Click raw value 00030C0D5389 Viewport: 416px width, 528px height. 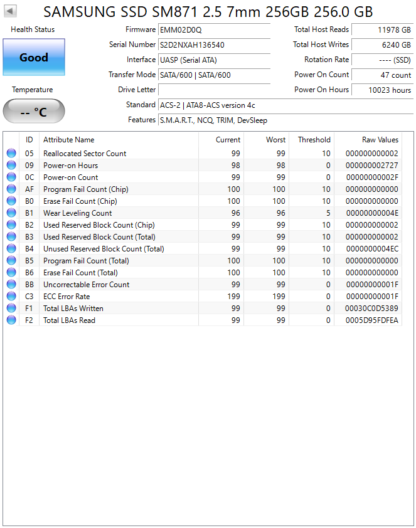click(x=371, y=309)
